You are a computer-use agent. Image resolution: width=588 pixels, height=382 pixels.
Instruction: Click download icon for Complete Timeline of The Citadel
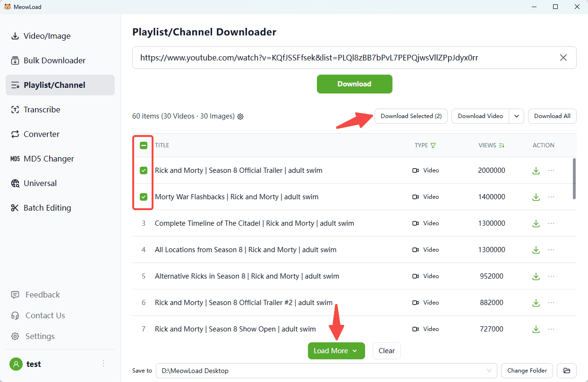click(536, 223)
